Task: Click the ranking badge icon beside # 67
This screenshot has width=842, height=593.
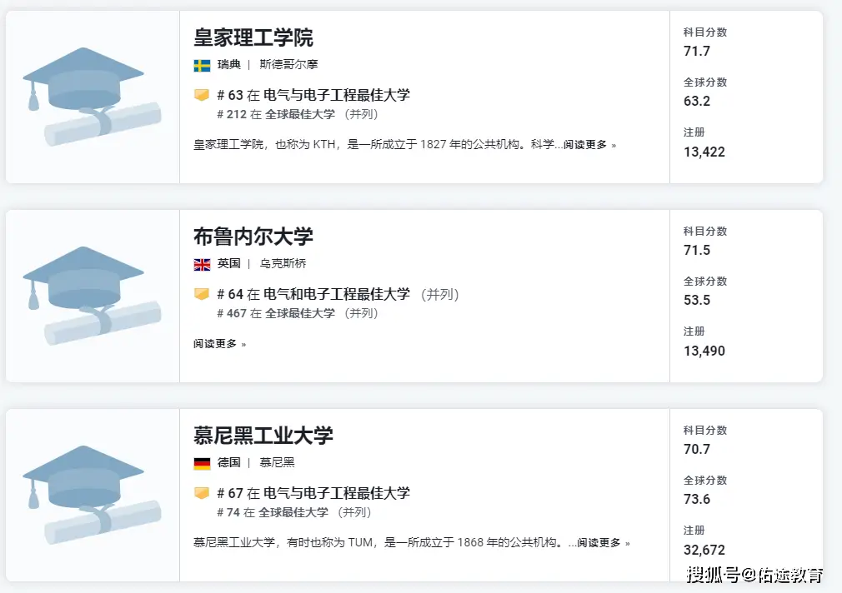Action: 202,493
